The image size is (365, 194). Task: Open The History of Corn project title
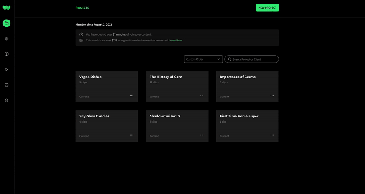click(x=166, y=77)
